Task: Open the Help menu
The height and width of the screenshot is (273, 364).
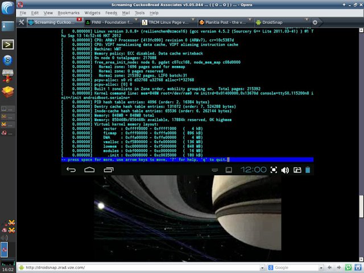Action: (x=154, y=13)
